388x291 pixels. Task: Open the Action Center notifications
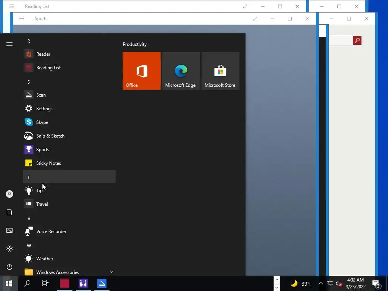pyautogui.click(x=376, y=284)
